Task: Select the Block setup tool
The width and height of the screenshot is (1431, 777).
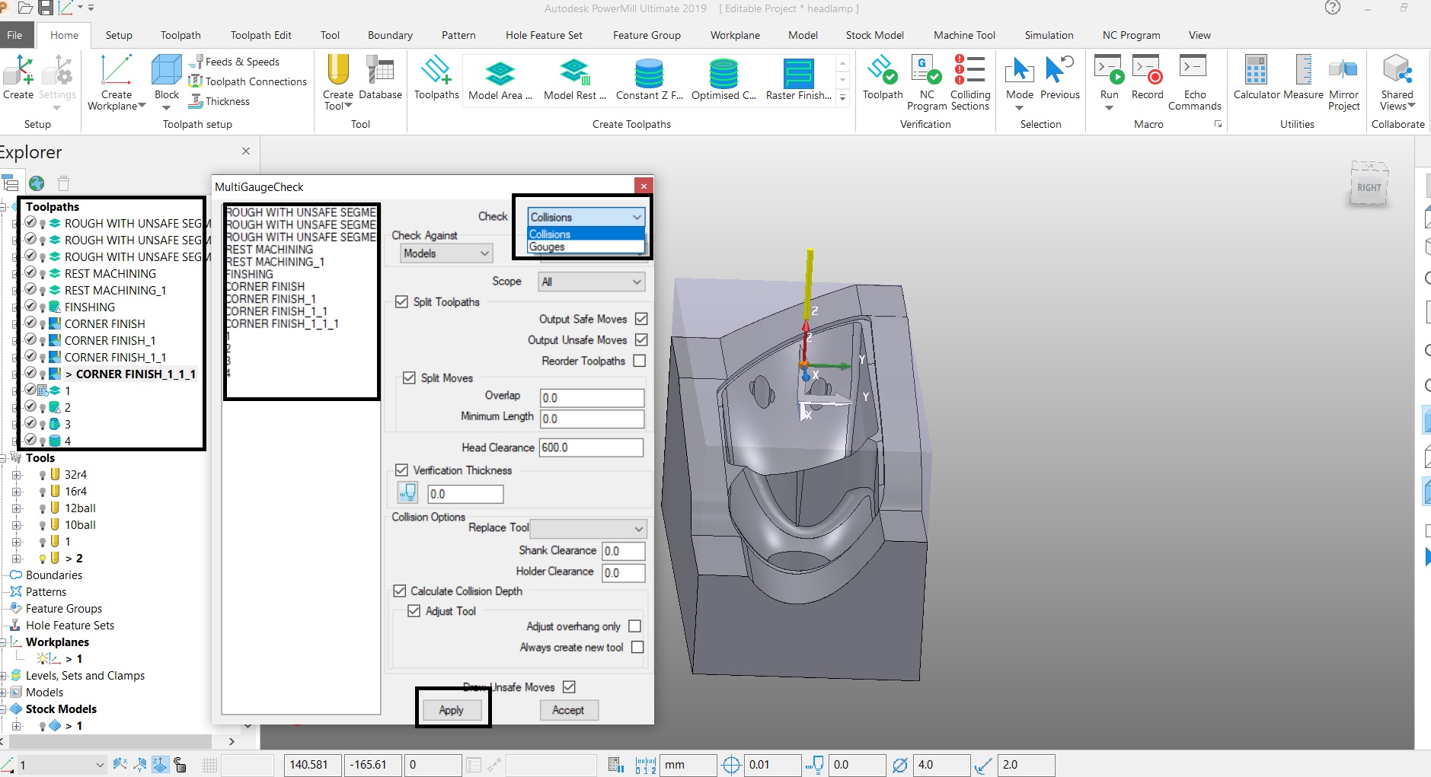Action: coord(165,76)
